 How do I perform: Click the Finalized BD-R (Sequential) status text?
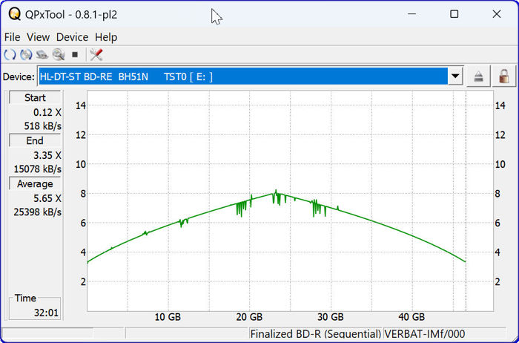point(316,334)
